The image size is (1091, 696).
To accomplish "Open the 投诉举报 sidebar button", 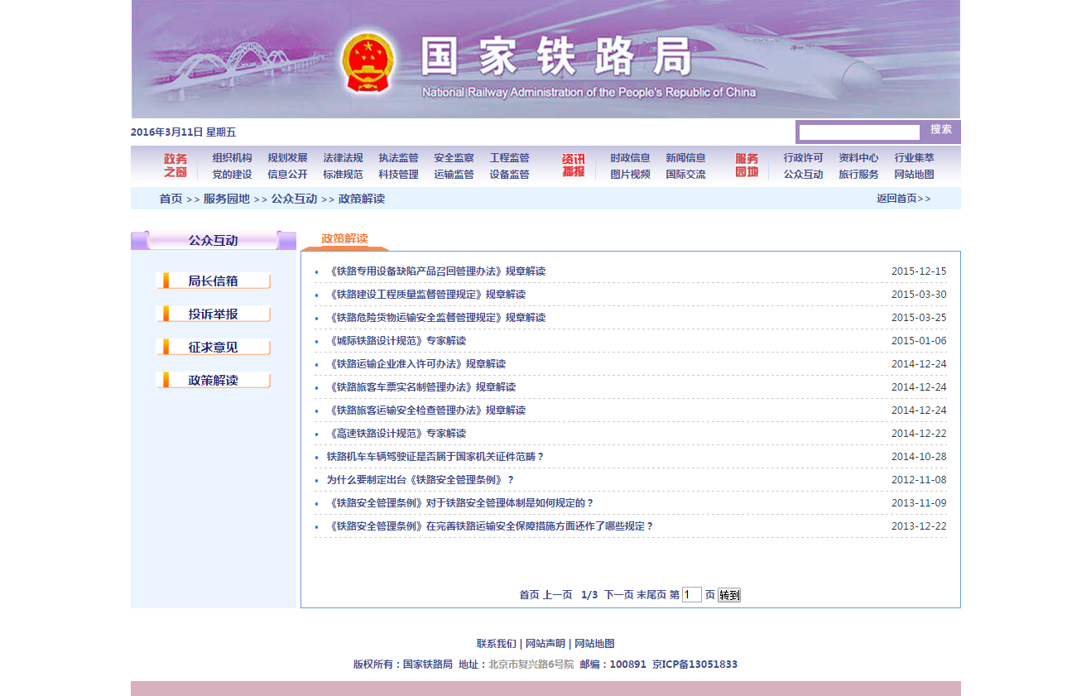I will (x=213, y=314).
